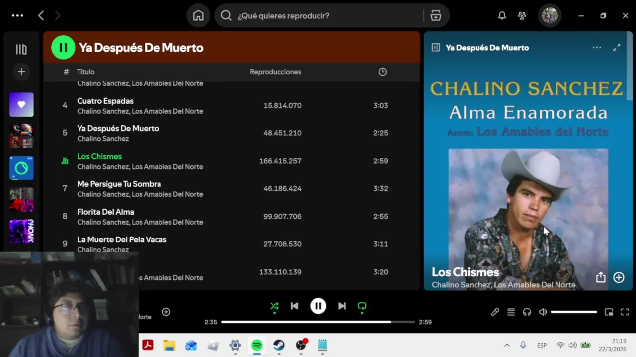Open Settings gear in taskbar
Viewport: 636px width, 357px height.
235,345
